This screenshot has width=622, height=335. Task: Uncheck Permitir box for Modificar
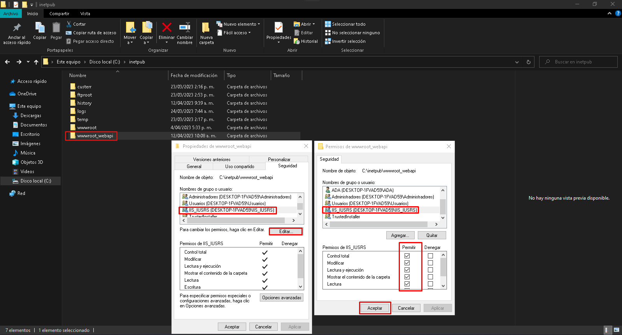407,263
